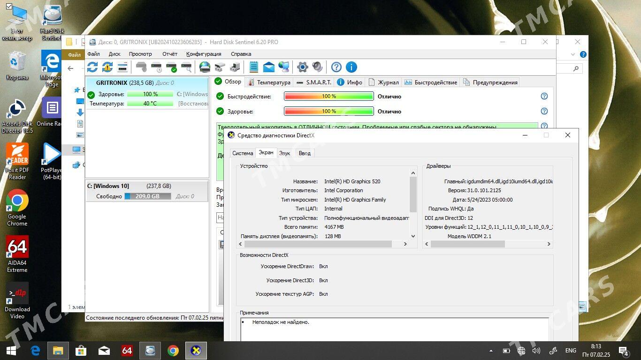Switch to Журнал tab
Screen dimensions: 641x360
[384, 82]
